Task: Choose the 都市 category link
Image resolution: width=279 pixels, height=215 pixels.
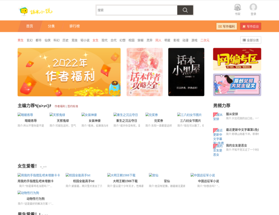Action: [x=39, y=40]
